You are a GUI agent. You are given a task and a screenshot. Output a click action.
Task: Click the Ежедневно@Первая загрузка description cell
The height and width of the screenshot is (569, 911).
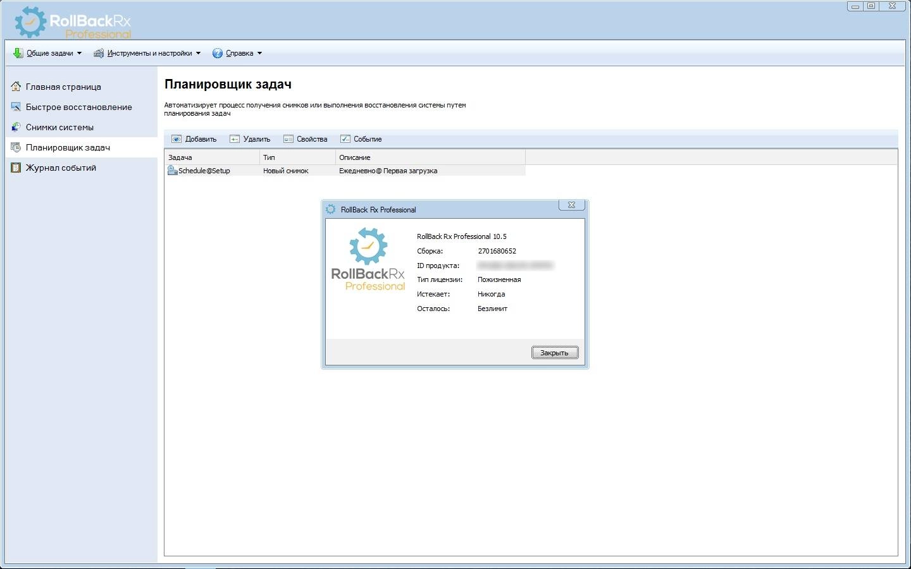[x=388, y=171]
